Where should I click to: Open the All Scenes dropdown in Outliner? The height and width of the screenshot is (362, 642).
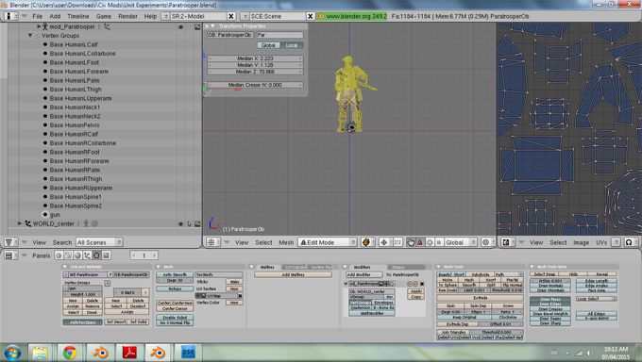click(x=99, y=242)
